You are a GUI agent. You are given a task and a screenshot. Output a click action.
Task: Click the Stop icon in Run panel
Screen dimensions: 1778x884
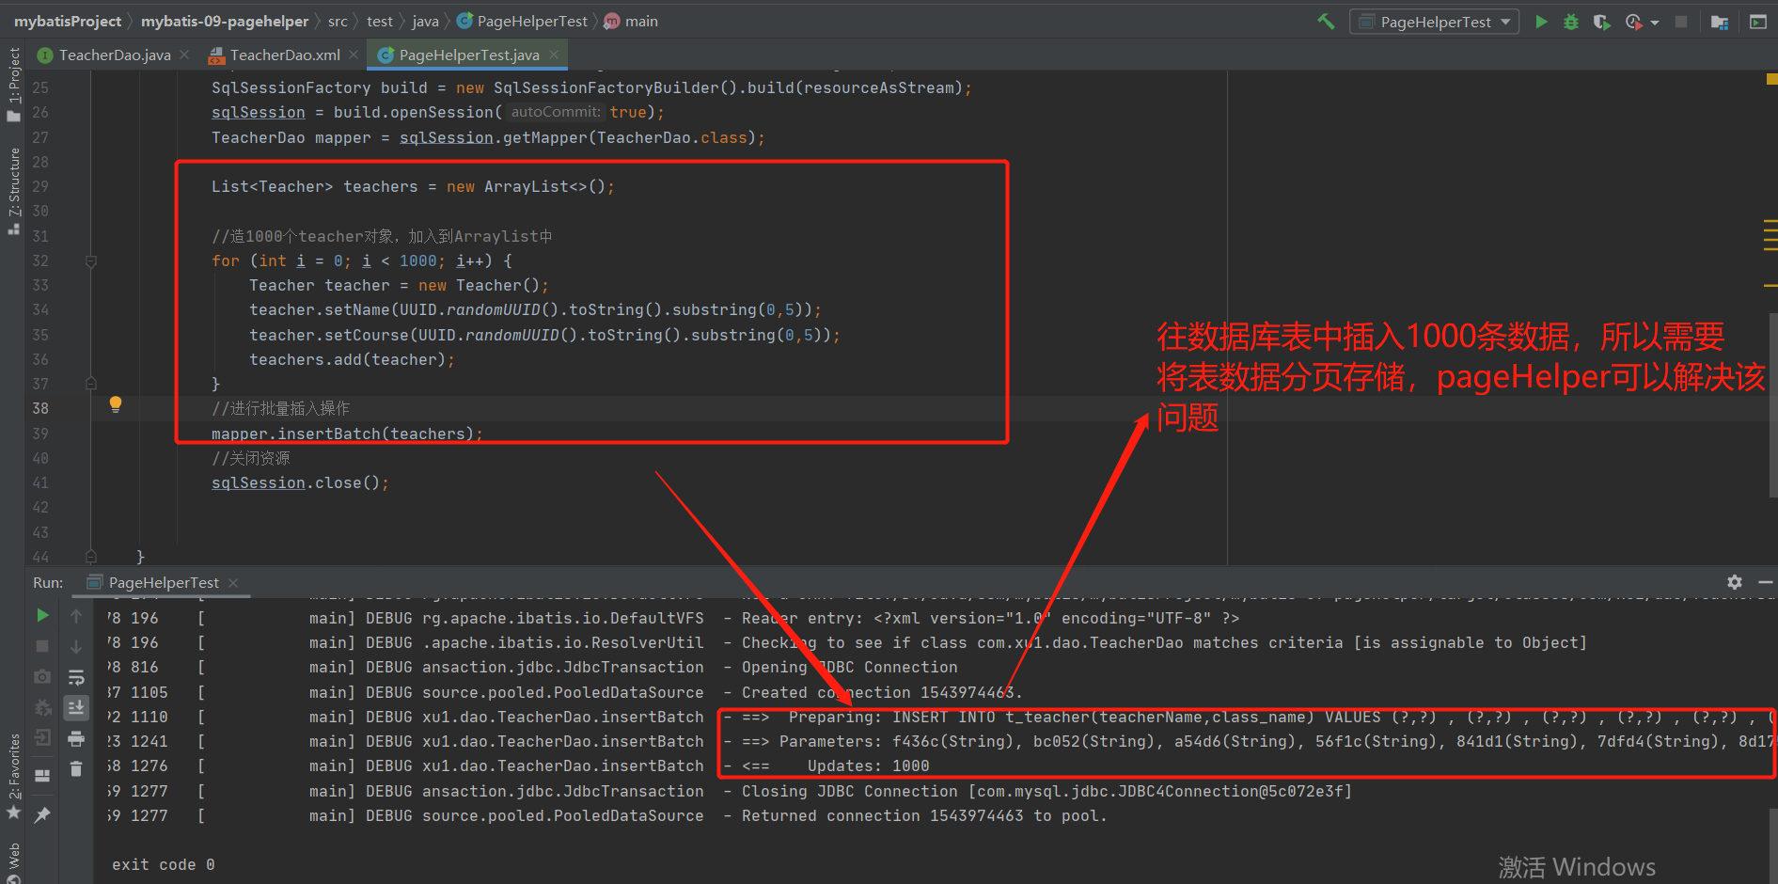click(42, 646)
